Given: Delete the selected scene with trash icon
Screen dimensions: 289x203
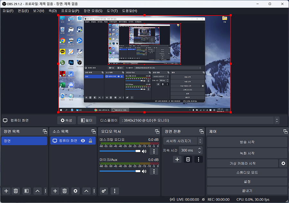Looking at the screenshot, I should [x=16, y=191].
